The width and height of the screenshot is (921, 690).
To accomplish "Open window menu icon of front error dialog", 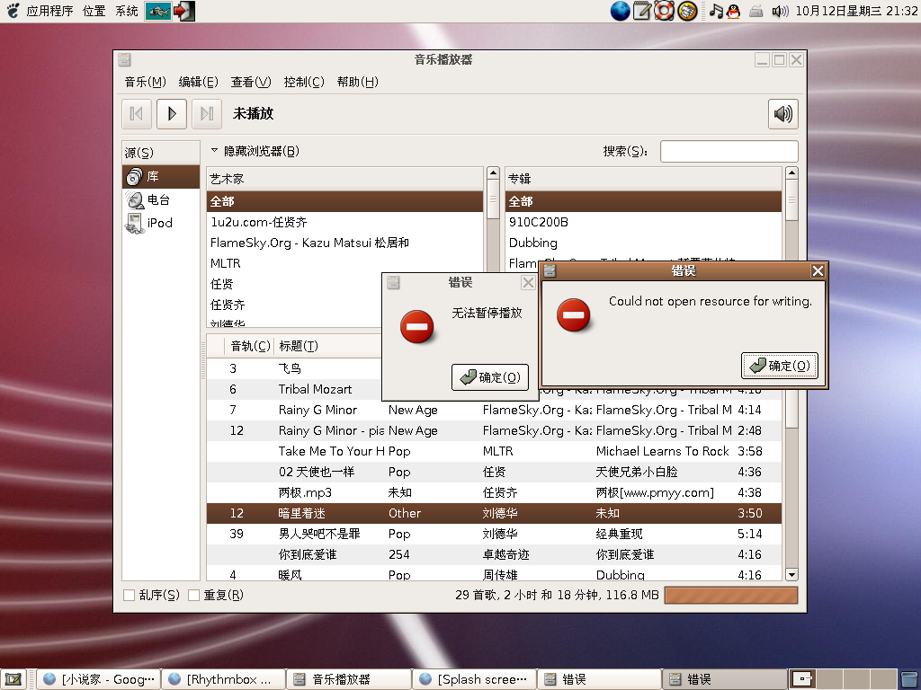I will click(x=550, y=270).
